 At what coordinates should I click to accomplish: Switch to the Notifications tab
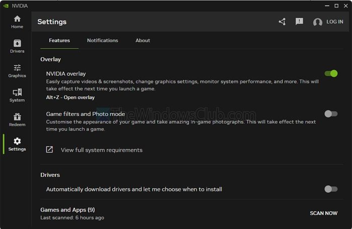103,40
